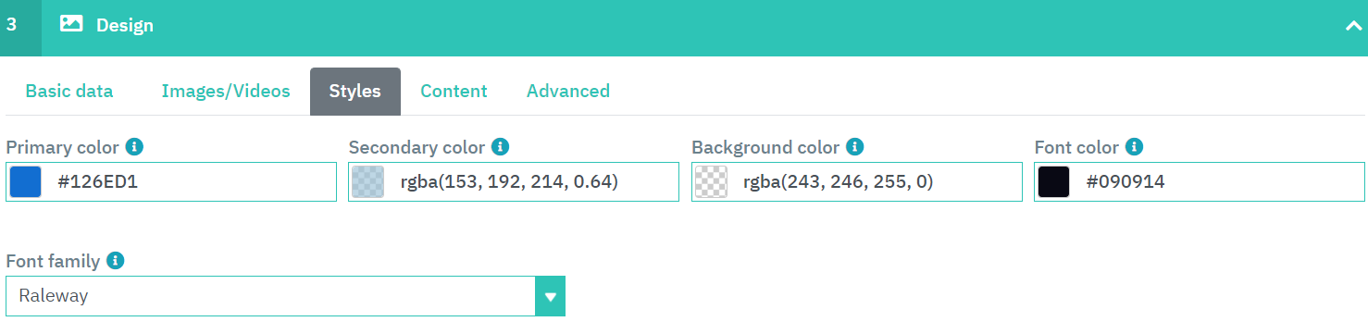Select the Styles tab

coord(355,91)
